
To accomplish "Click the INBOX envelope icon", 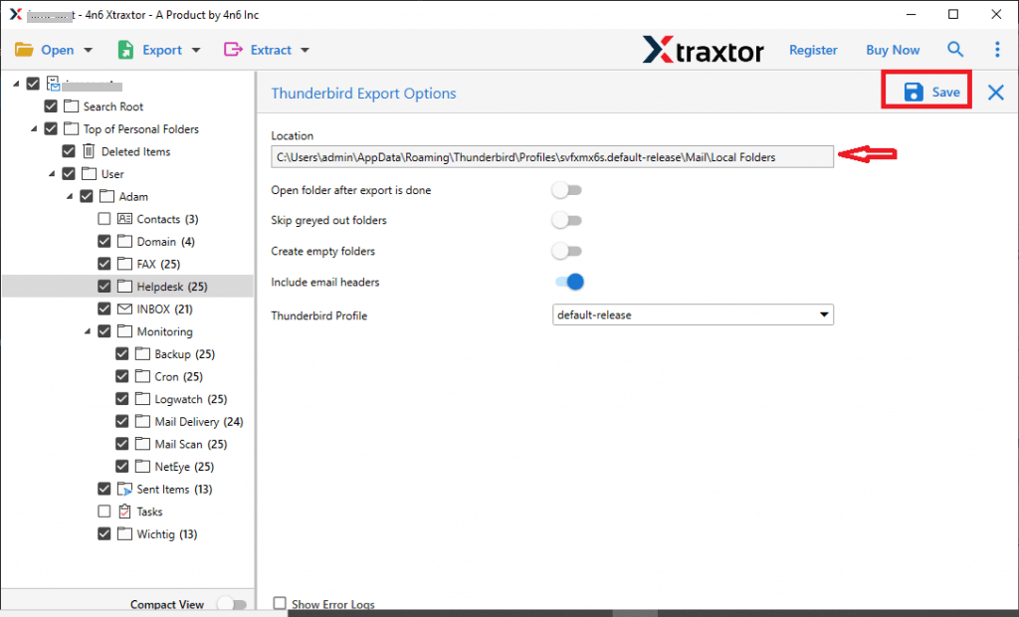I will (x=124, y=308).
